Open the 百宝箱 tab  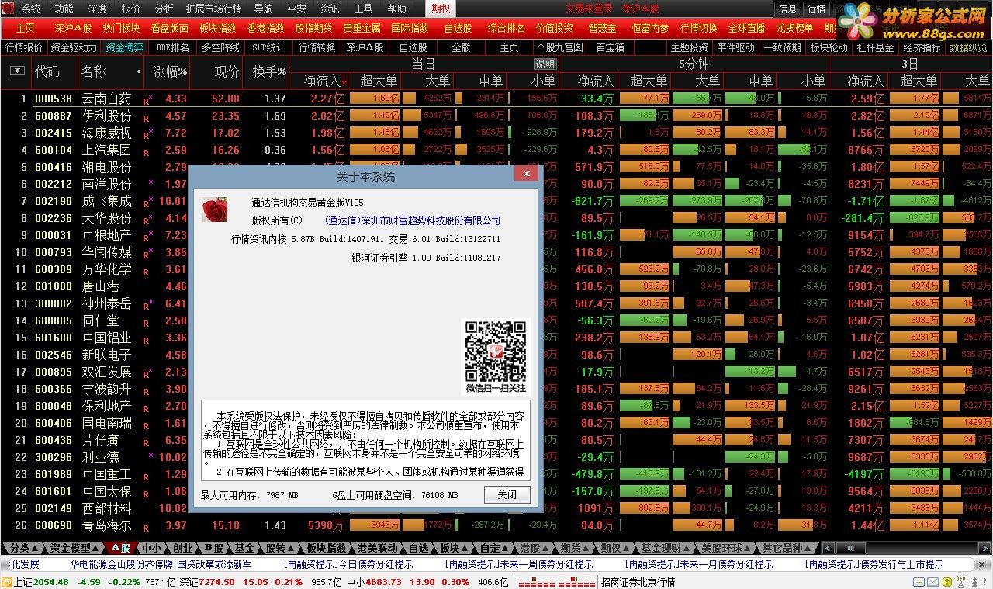(x=610, y=47)
